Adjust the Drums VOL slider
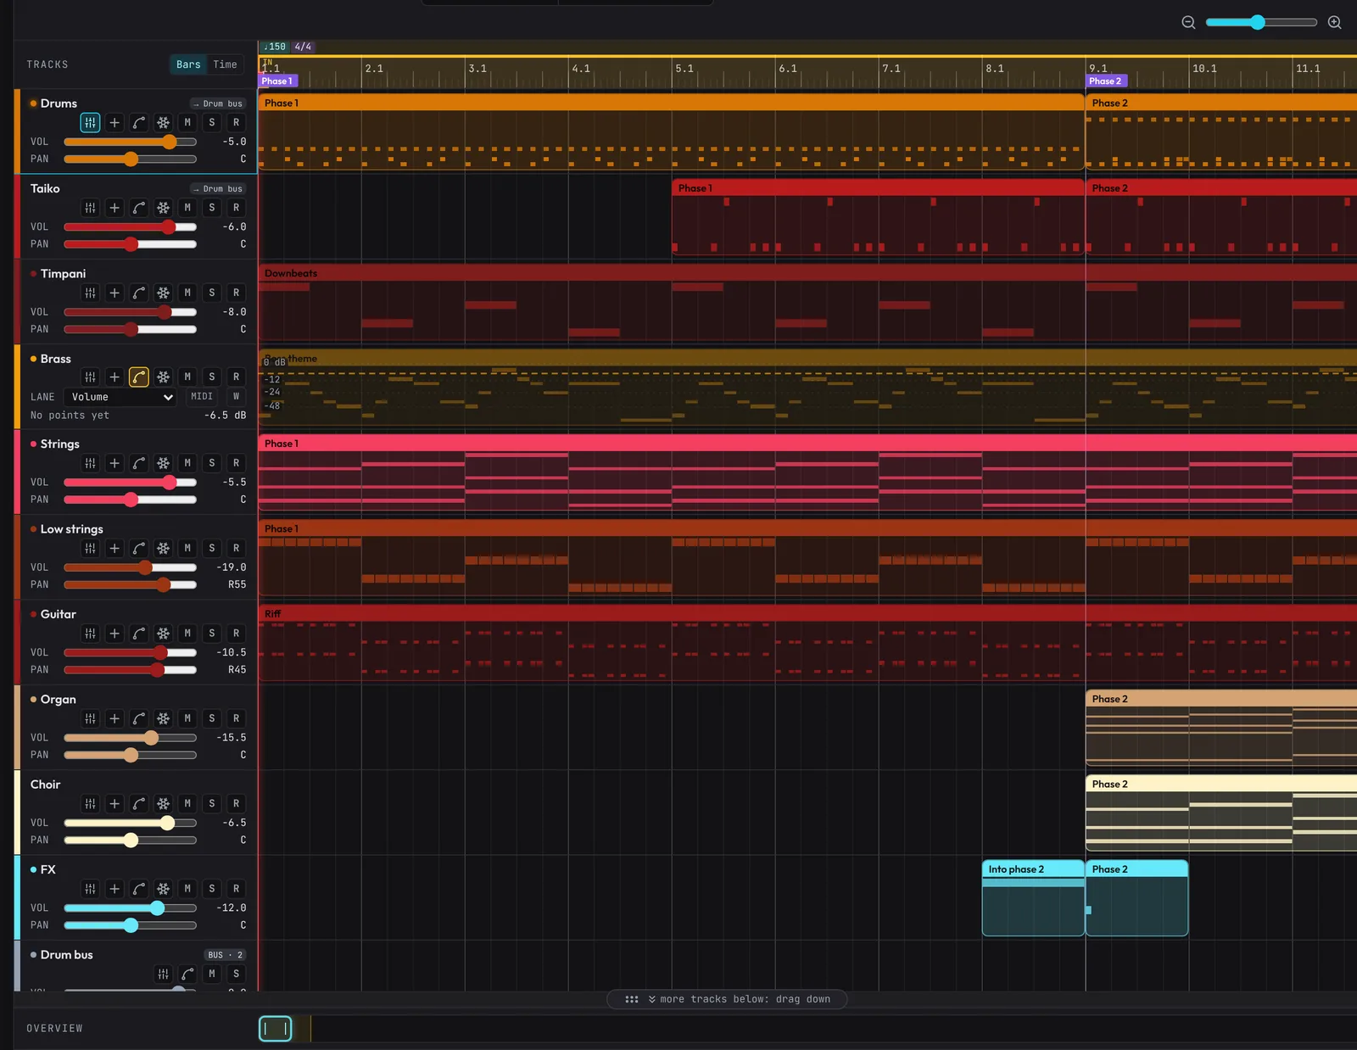1357x1050 pixels. tap(130, 142)
